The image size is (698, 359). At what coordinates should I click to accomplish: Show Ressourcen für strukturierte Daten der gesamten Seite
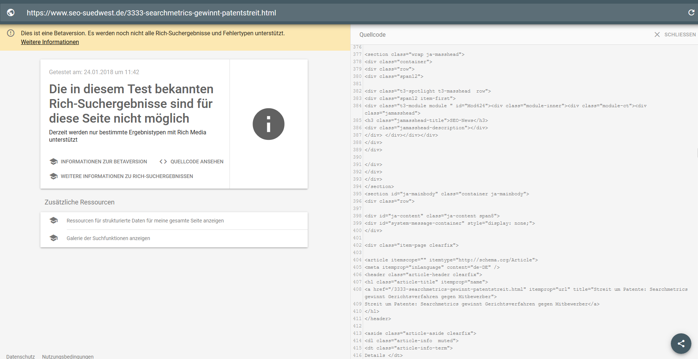(x=145, y=221)
